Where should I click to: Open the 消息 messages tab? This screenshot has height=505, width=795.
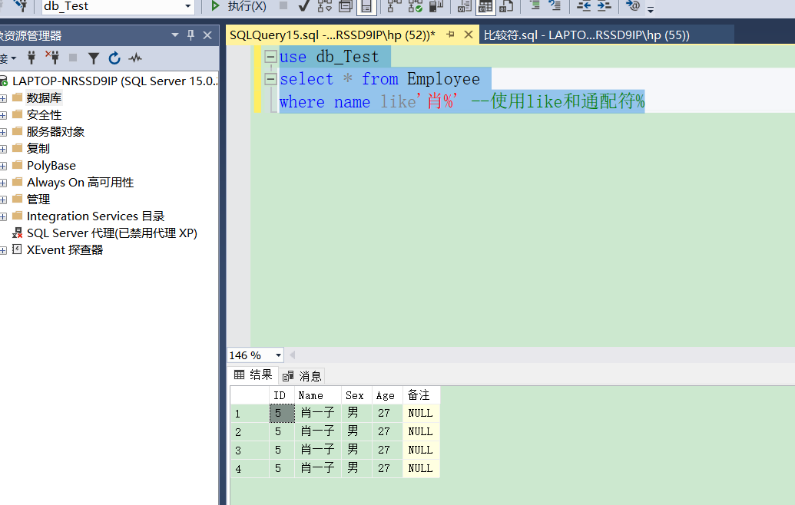[302, 376]
